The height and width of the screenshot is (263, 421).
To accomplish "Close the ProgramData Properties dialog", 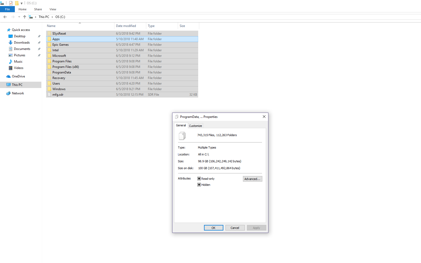I will [264, 117].
